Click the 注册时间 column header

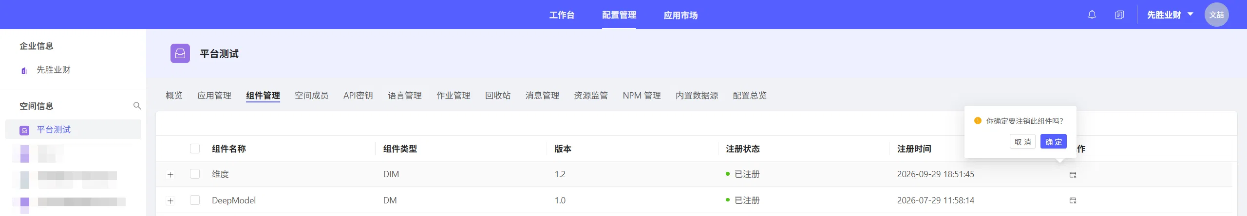coord(914,149)
